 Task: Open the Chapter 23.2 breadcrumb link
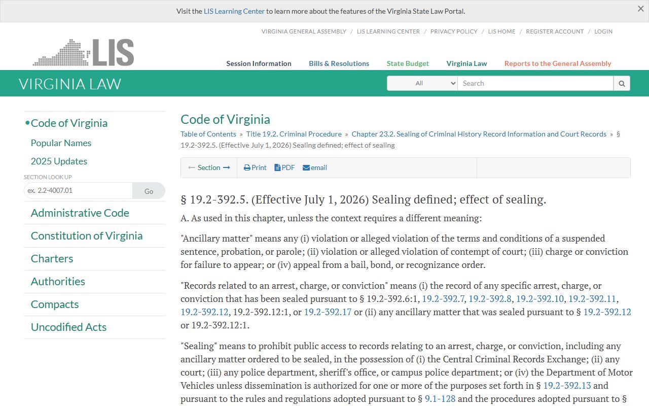click(479, 134)
